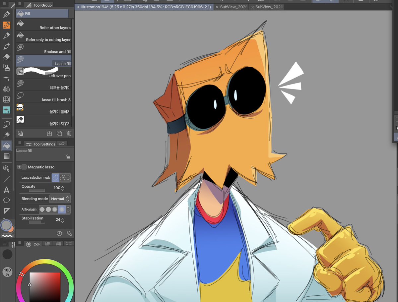
Task: Click the multi-select checkbox icon below sub tools
Action: [x=21, y=133]
